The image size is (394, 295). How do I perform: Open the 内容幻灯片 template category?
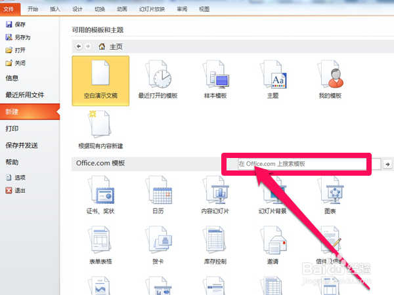tap(215, 195)
